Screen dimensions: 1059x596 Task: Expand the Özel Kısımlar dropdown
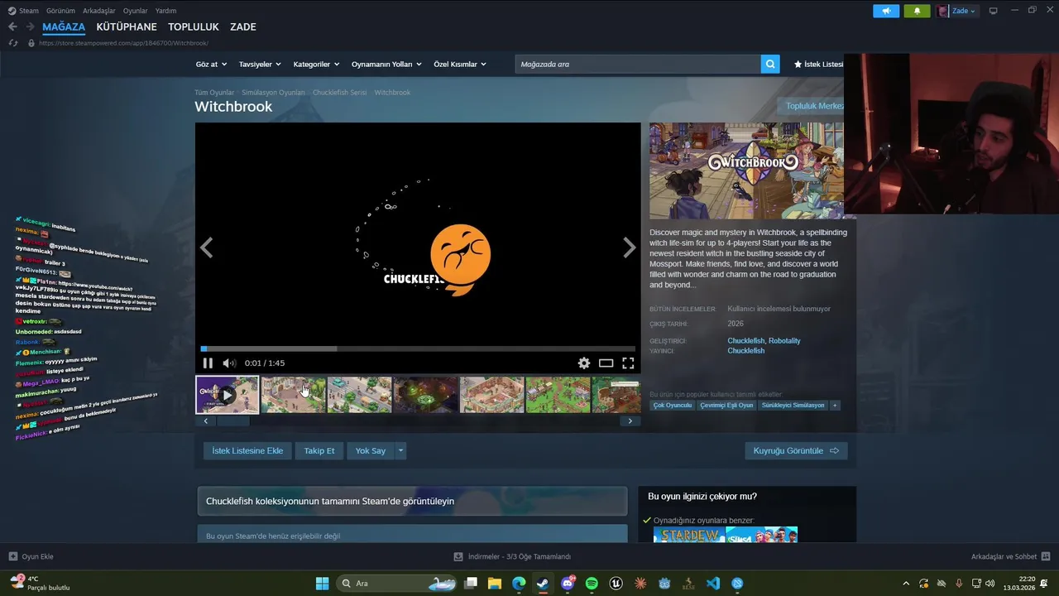[x=460, y=64]
